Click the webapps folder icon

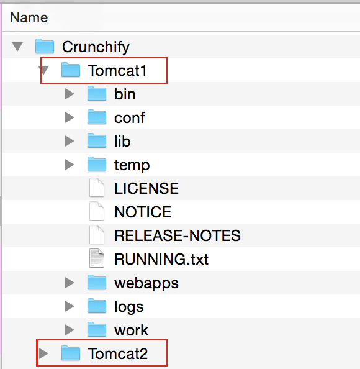coord(97,282)
